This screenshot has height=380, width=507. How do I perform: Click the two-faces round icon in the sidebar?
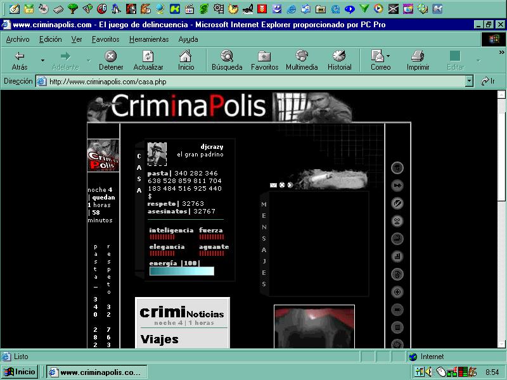[x=397, y=221]
